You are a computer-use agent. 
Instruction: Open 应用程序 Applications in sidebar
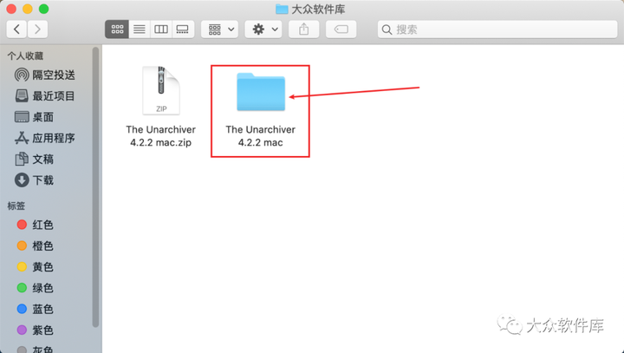45,138
